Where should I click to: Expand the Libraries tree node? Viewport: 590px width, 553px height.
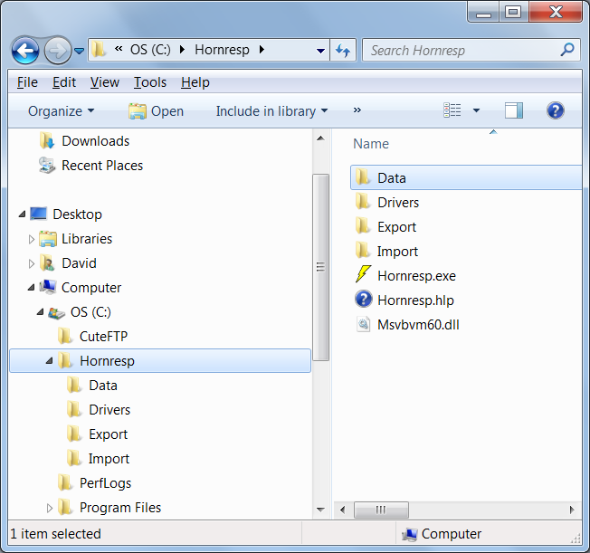(32, 239)
